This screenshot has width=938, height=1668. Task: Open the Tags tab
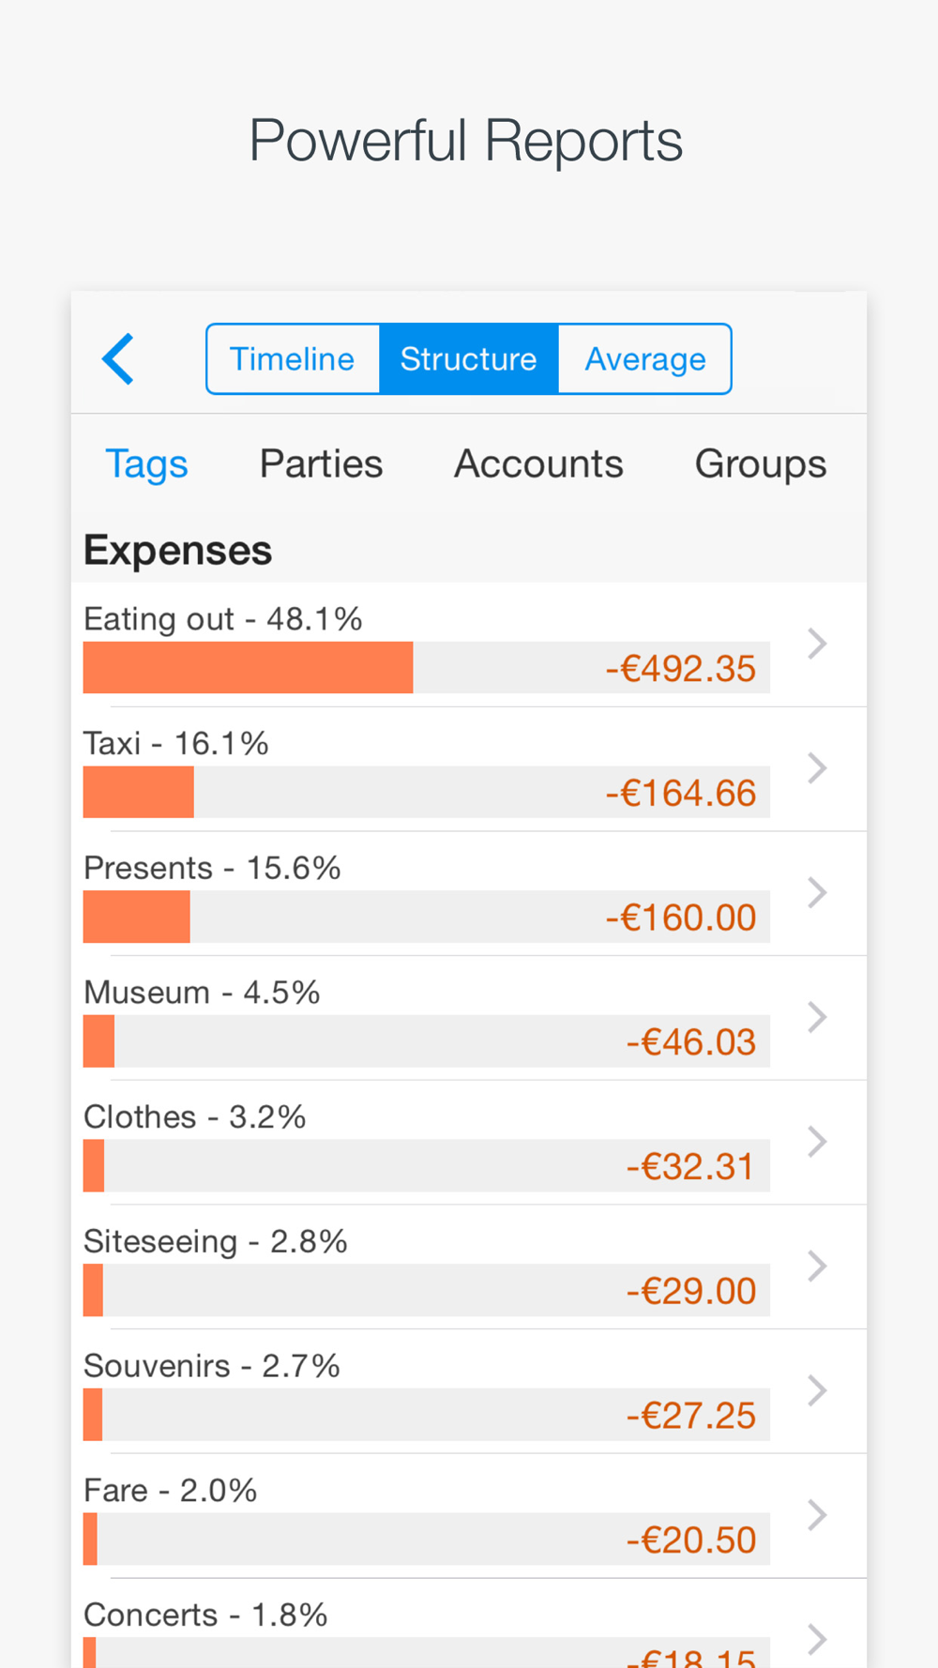point(146,464)
